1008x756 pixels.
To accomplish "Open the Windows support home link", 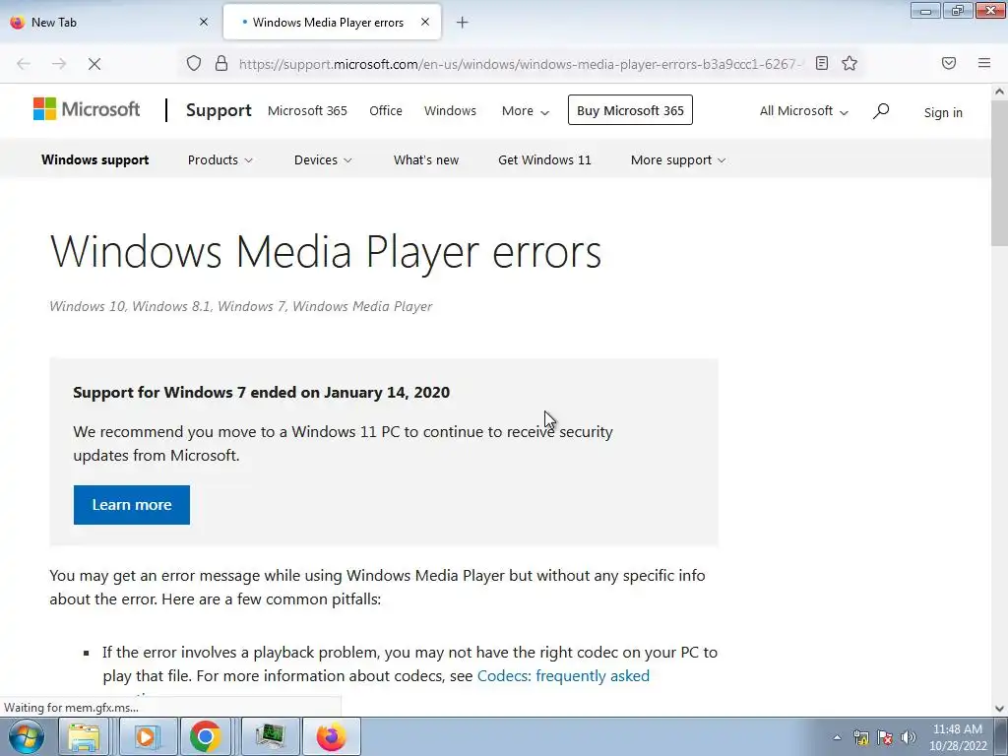I will click(x=95, y=160).
